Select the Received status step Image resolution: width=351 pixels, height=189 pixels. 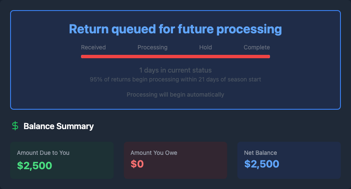(x=93, y=47)
